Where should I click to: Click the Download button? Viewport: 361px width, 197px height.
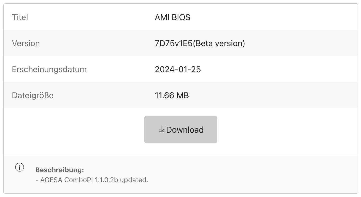coord(180,130)
